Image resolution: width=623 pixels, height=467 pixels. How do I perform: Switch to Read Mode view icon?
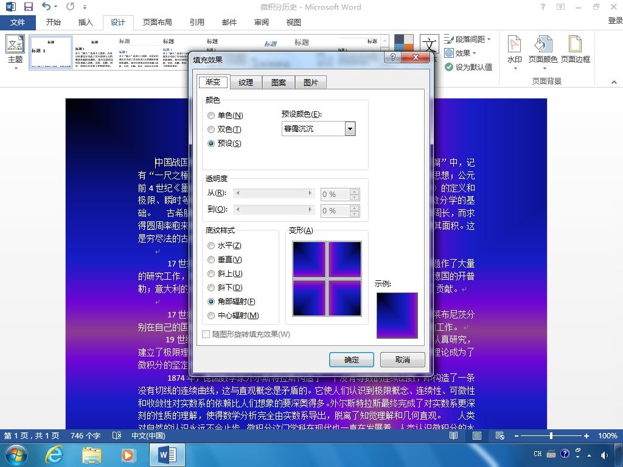tap(453, 435)
